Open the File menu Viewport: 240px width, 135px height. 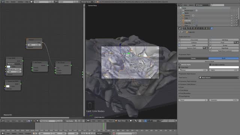click(7, 1)
